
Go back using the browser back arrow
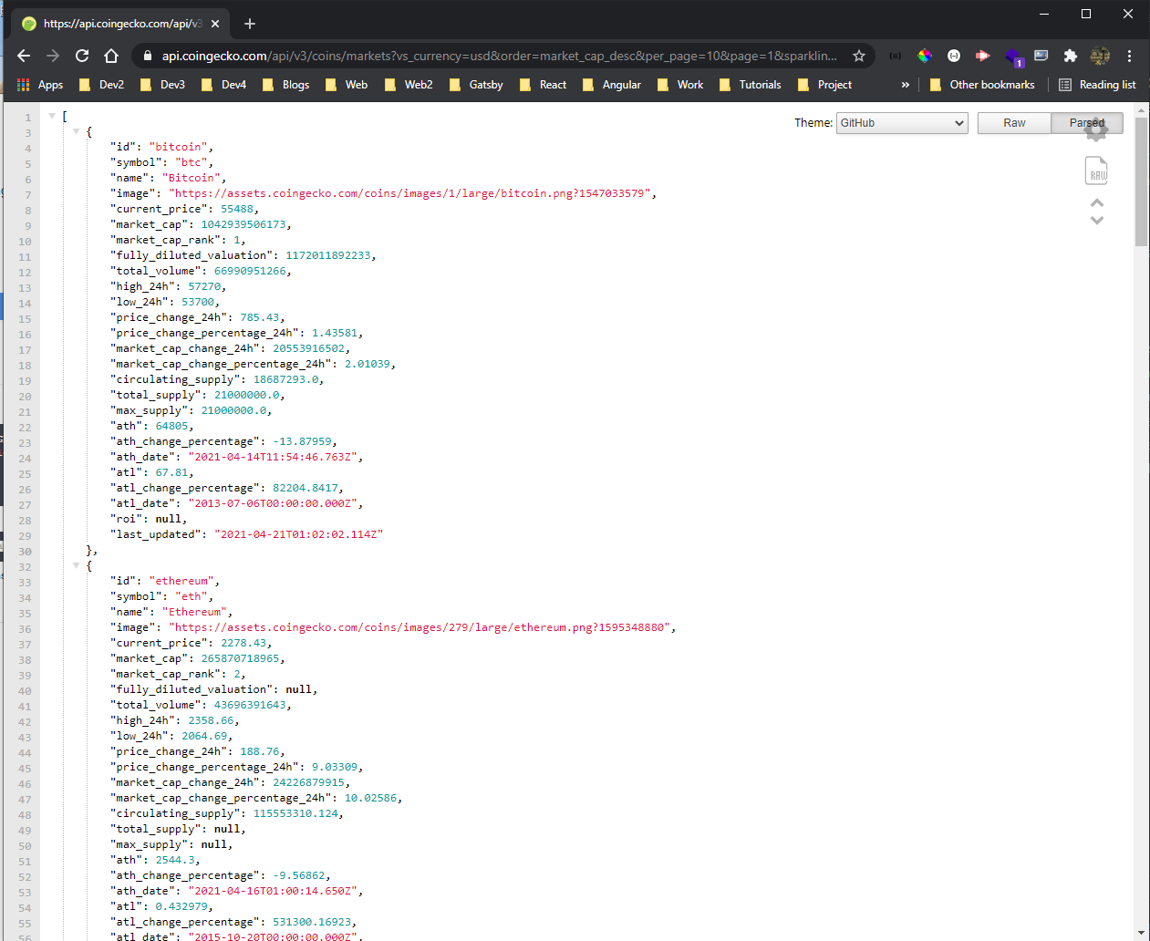pyautogui.click(x=24, y=56)
